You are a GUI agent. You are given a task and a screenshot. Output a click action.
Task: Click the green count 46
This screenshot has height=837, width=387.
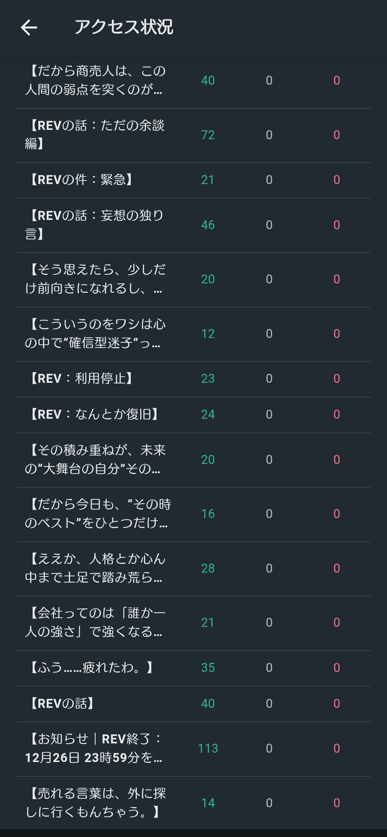coord(208,225)
